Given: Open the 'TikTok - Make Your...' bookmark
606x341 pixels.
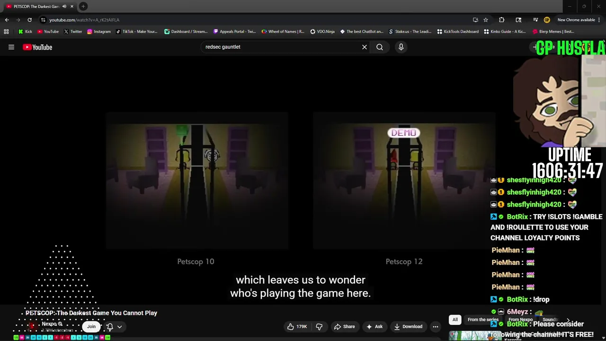Looking at the screenshot, I should click(136, 32).
